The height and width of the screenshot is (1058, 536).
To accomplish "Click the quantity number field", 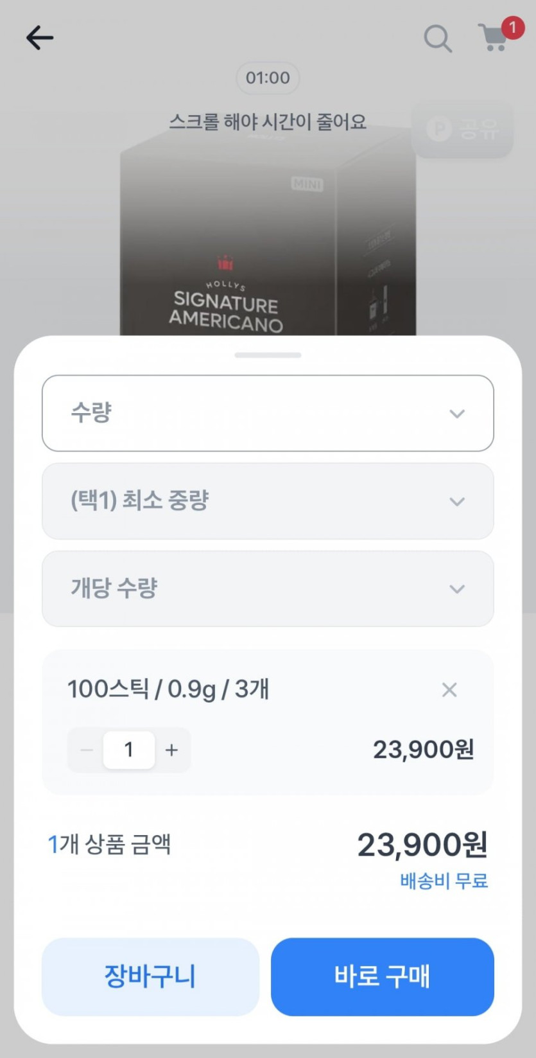I will [129, 750].
